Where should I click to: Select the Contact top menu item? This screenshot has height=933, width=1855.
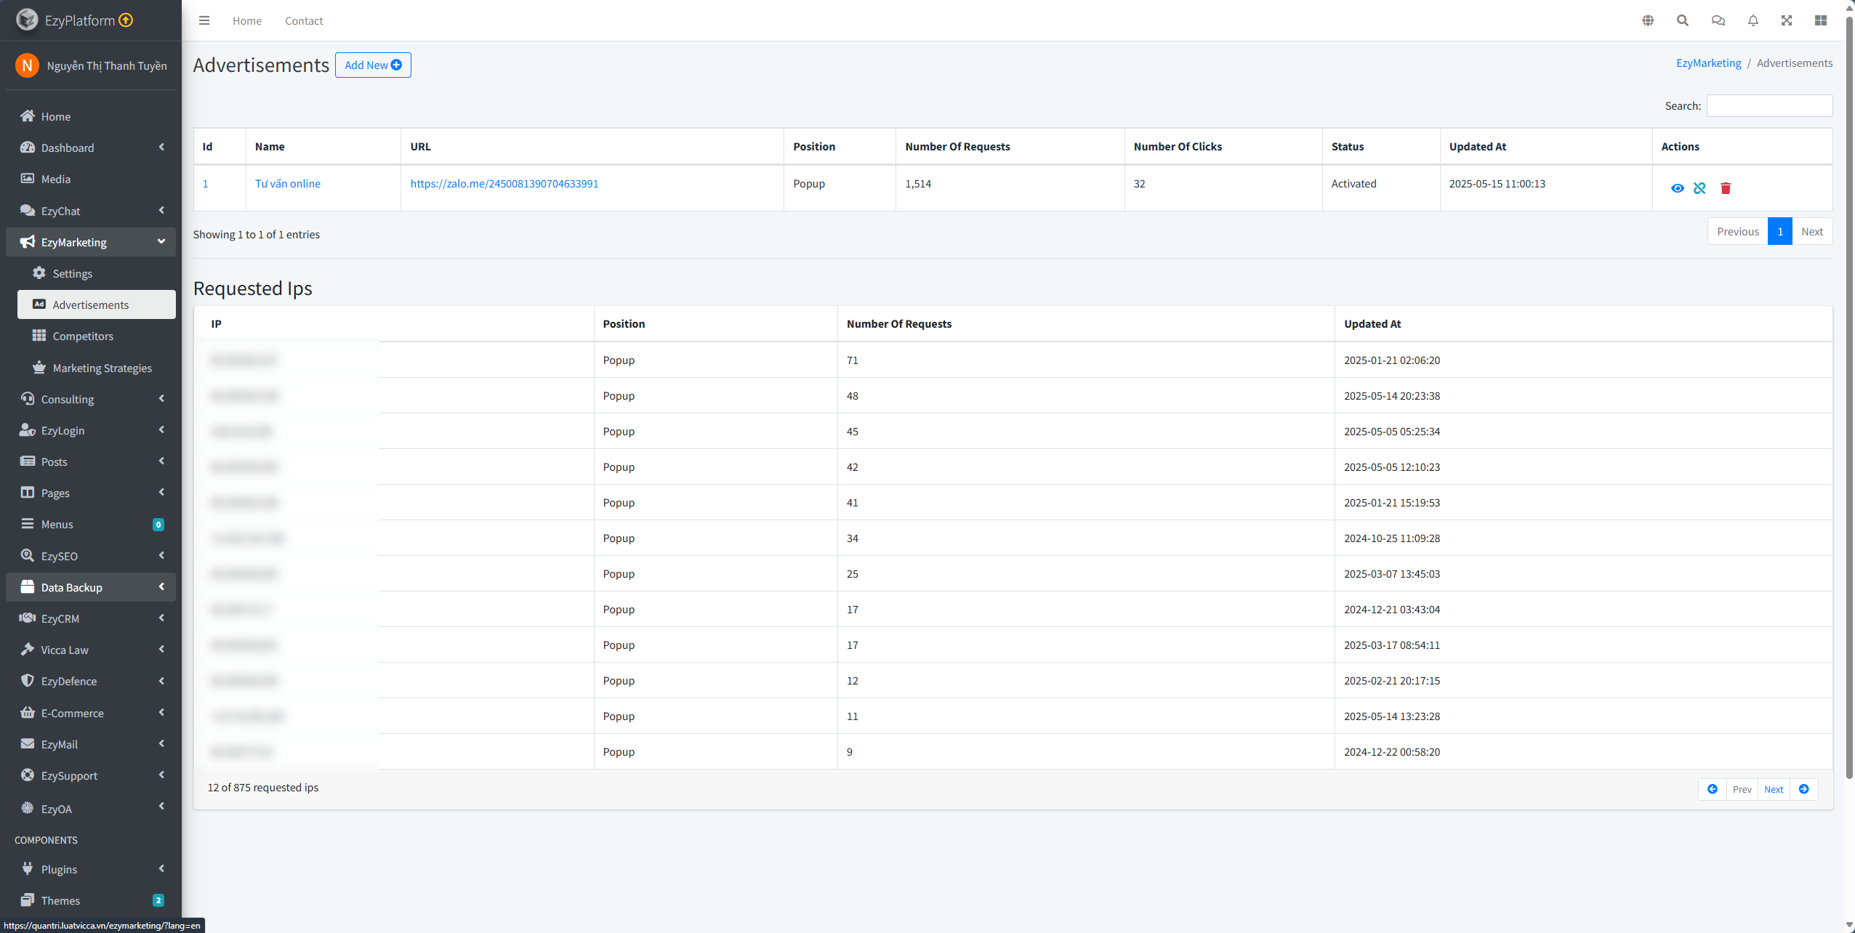(304, 21)
